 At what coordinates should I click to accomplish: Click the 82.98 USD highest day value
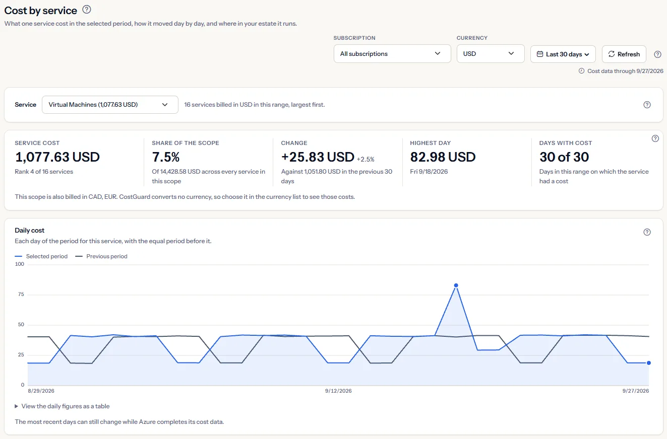(443, 157)
